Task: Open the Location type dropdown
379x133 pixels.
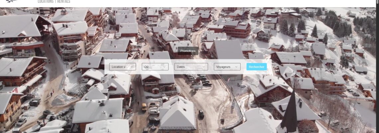Action: [x=120, y=67]
